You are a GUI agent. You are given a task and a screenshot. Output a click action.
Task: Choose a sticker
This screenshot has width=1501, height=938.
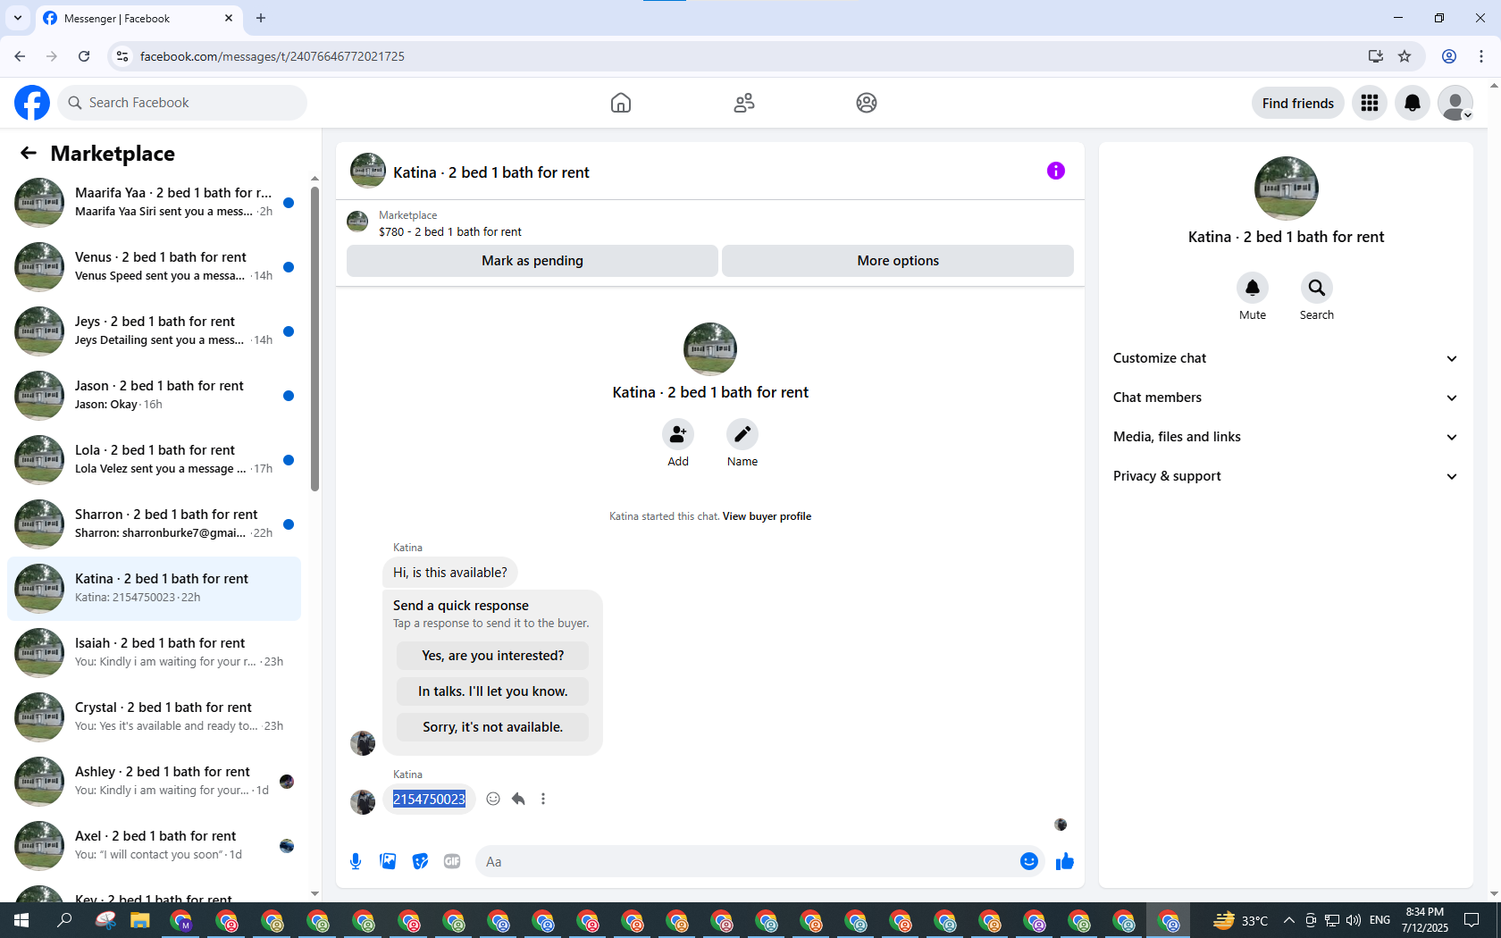pos(420,861)
